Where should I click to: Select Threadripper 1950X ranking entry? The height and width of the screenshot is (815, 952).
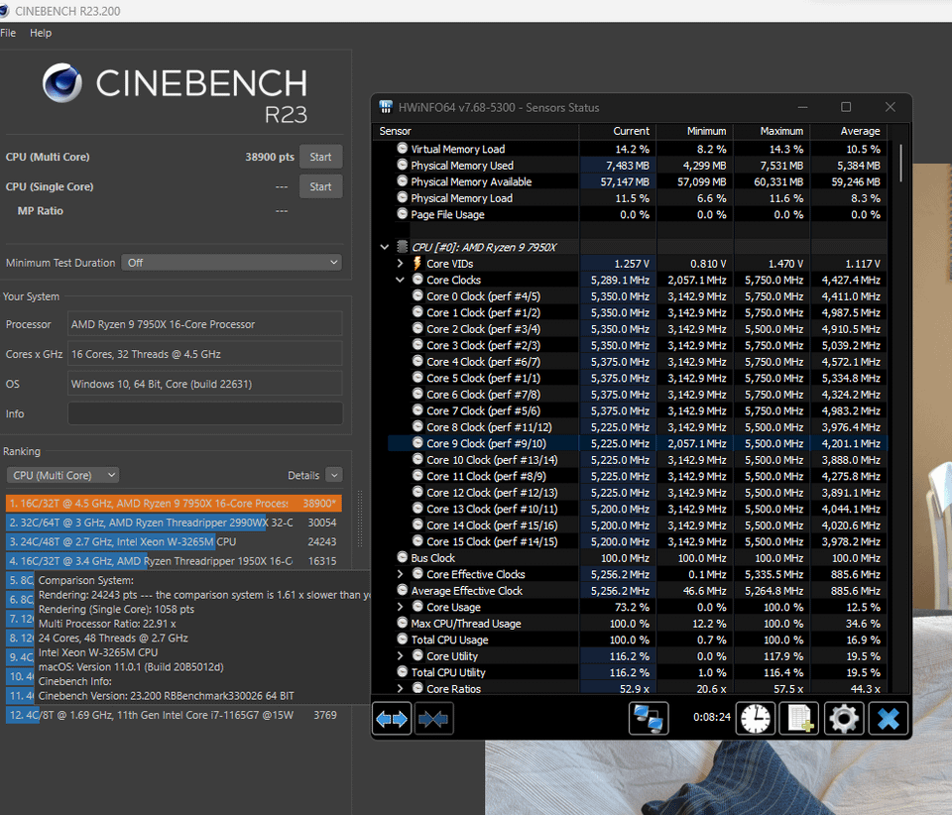[174, 561]
